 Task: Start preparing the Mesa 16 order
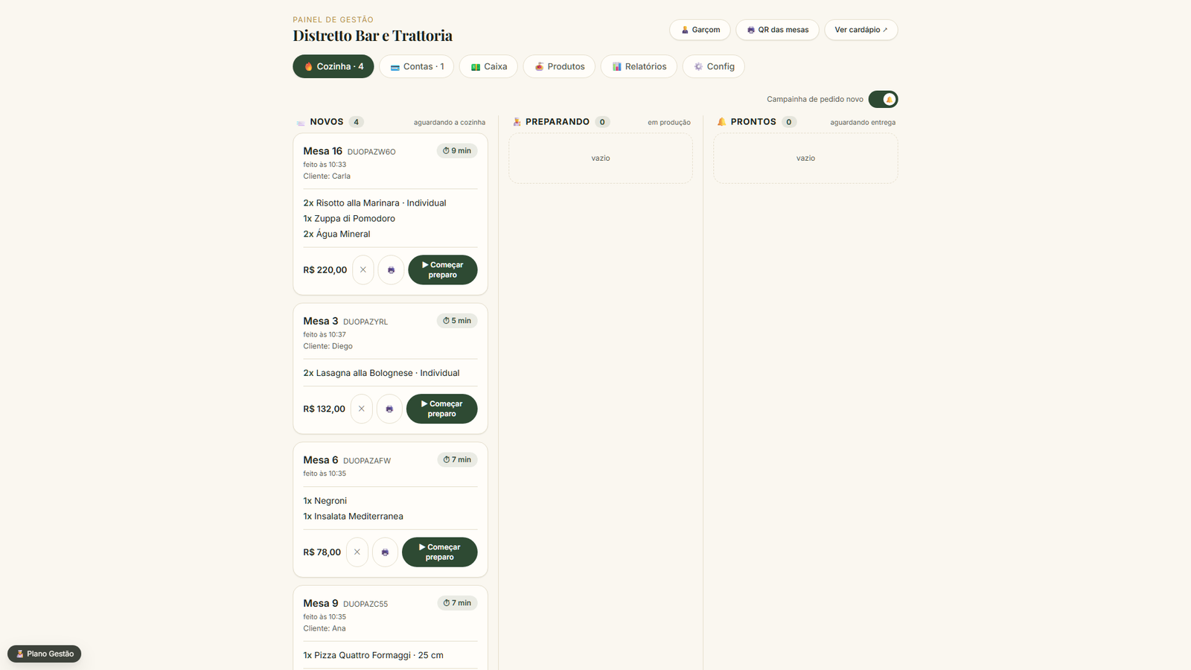(443, 269)
